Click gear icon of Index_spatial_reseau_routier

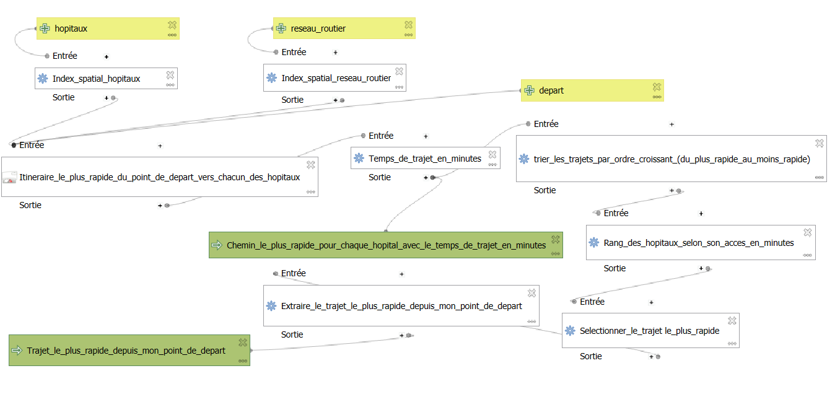tap(271, 78)
